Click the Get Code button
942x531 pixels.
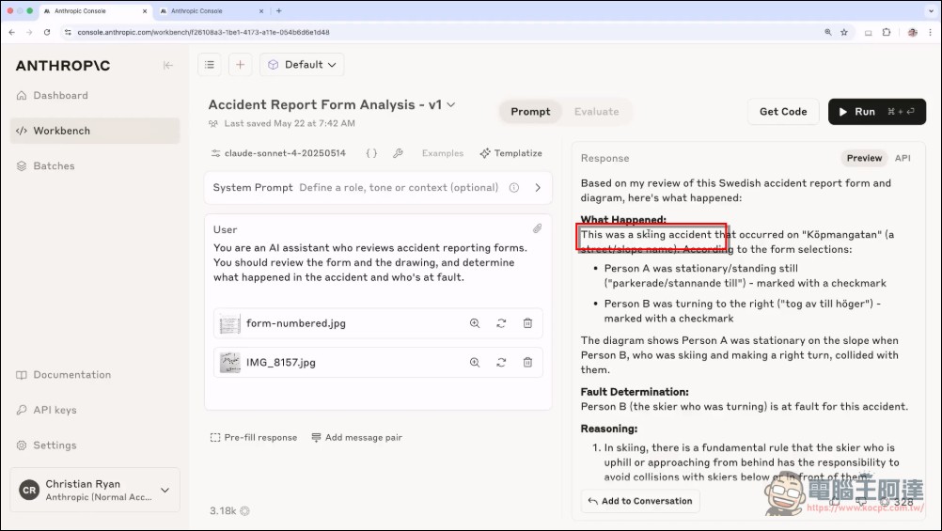[x=783, y=112]
